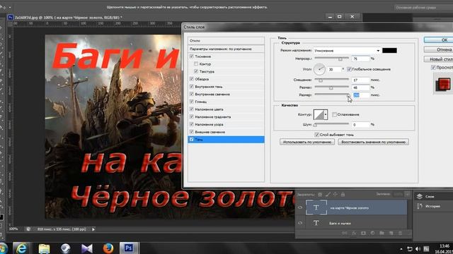This screenshot has height=254, width=453.
Task: Click the lock all padlock icon
Action: [343, 195]
